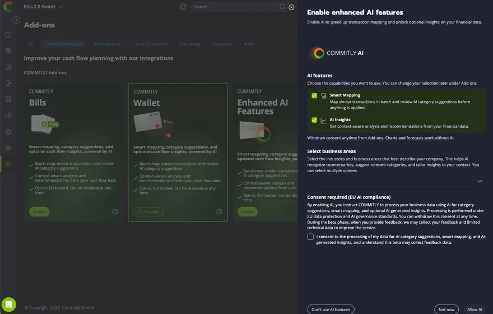Open the settings gear icon in sidebar
The height and width of the screenshot is (314, 493).
click(x=8, y=148)
